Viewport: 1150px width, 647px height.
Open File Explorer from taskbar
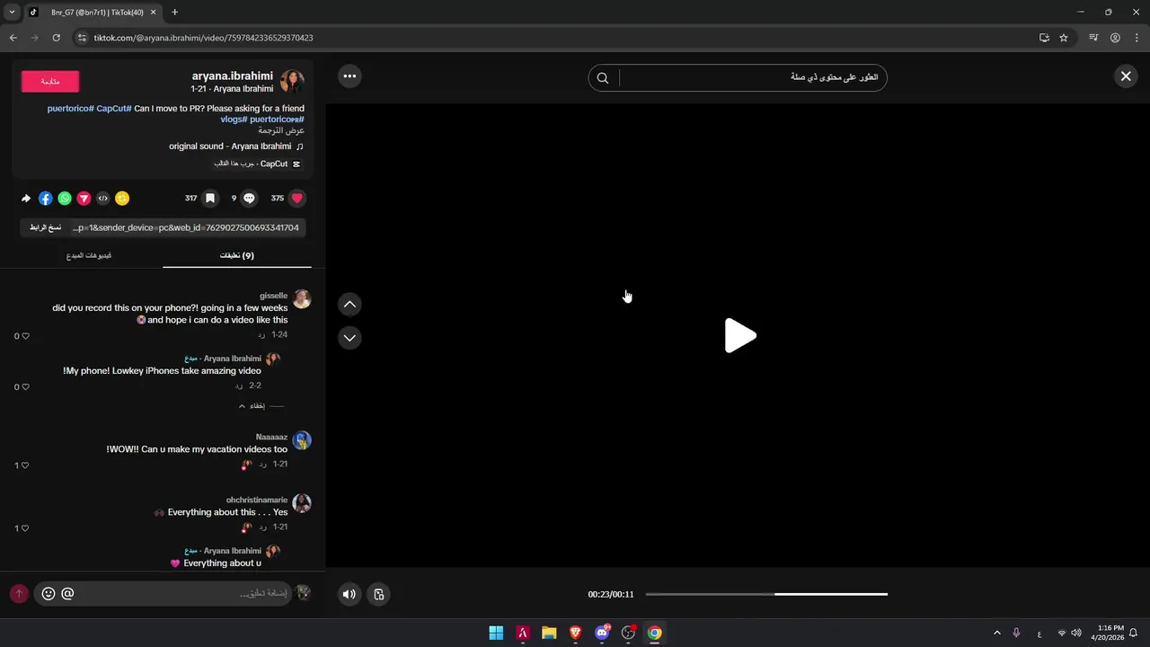click(549, 633)
